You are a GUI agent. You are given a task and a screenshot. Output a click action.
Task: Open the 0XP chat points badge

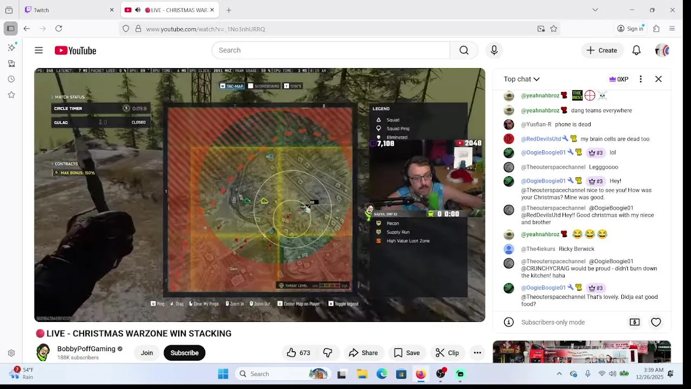pos(619,79)
